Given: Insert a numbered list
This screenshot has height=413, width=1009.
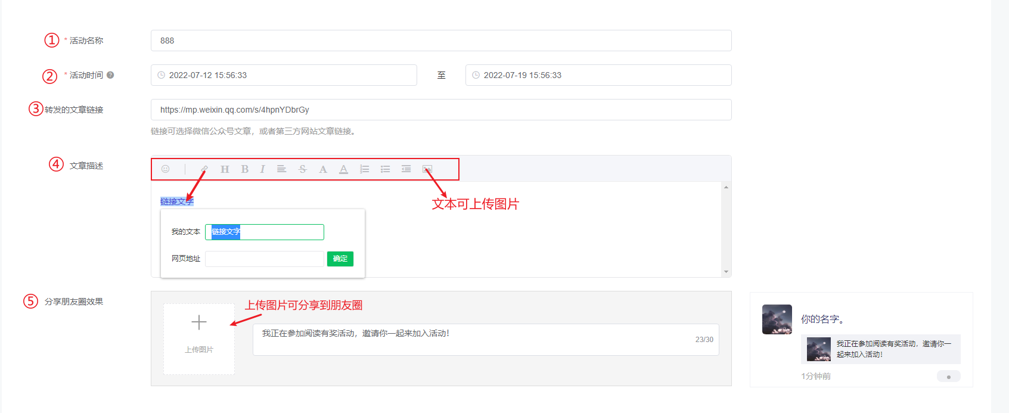Looking at the screenshot, I should [365, 169].
